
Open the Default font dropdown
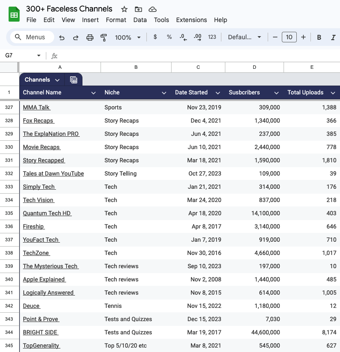(x=244, y=37)
